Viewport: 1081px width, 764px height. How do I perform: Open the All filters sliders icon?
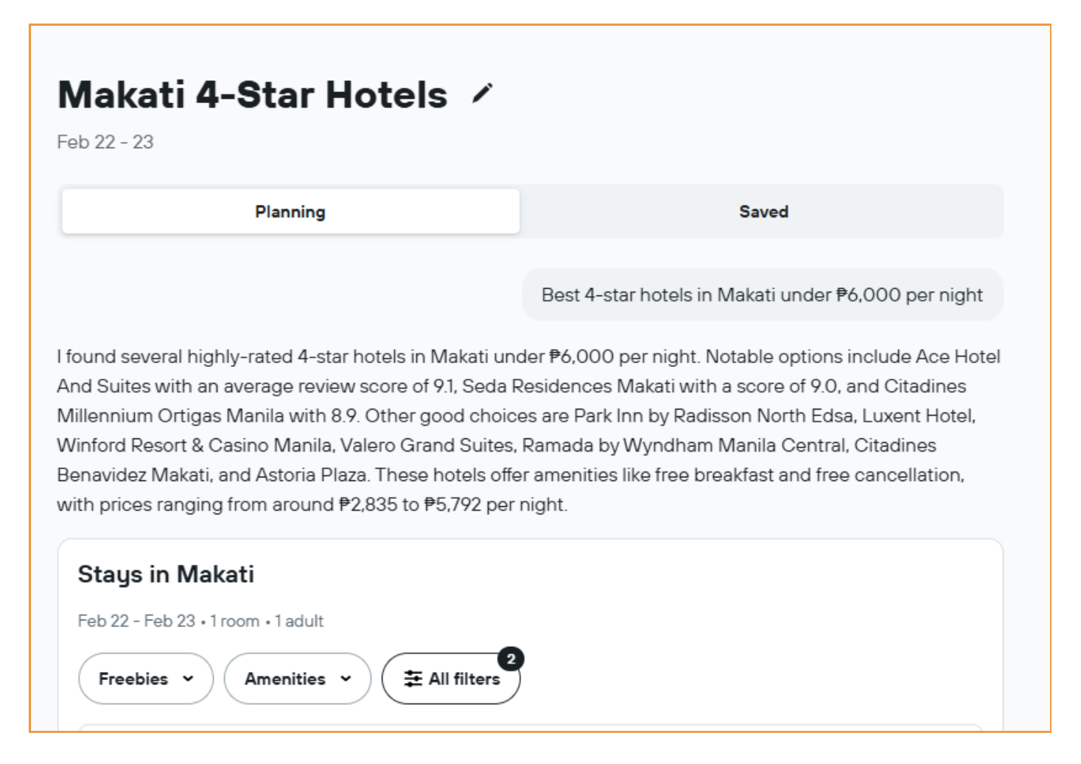point(413,679)
